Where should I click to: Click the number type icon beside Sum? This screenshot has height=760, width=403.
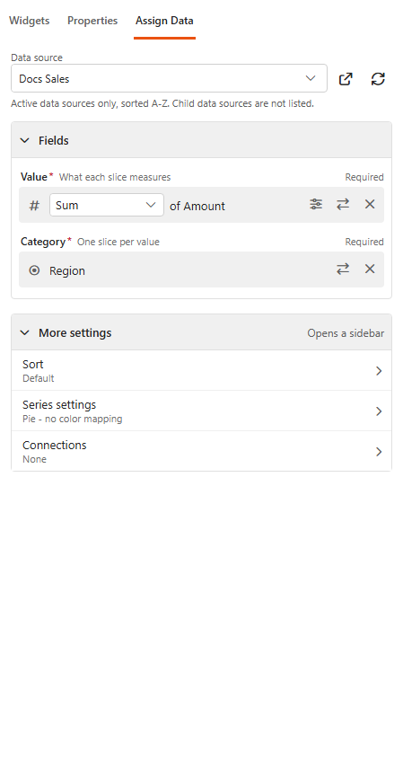[34, 206]
